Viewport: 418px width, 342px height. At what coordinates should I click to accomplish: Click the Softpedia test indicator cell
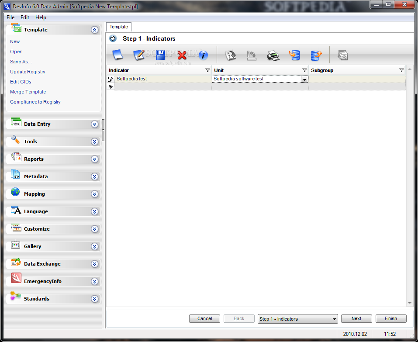pos(163,79)
